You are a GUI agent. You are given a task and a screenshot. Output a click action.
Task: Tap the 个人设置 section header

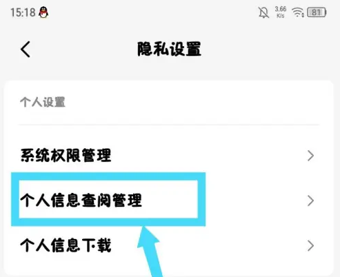point(43,102)
